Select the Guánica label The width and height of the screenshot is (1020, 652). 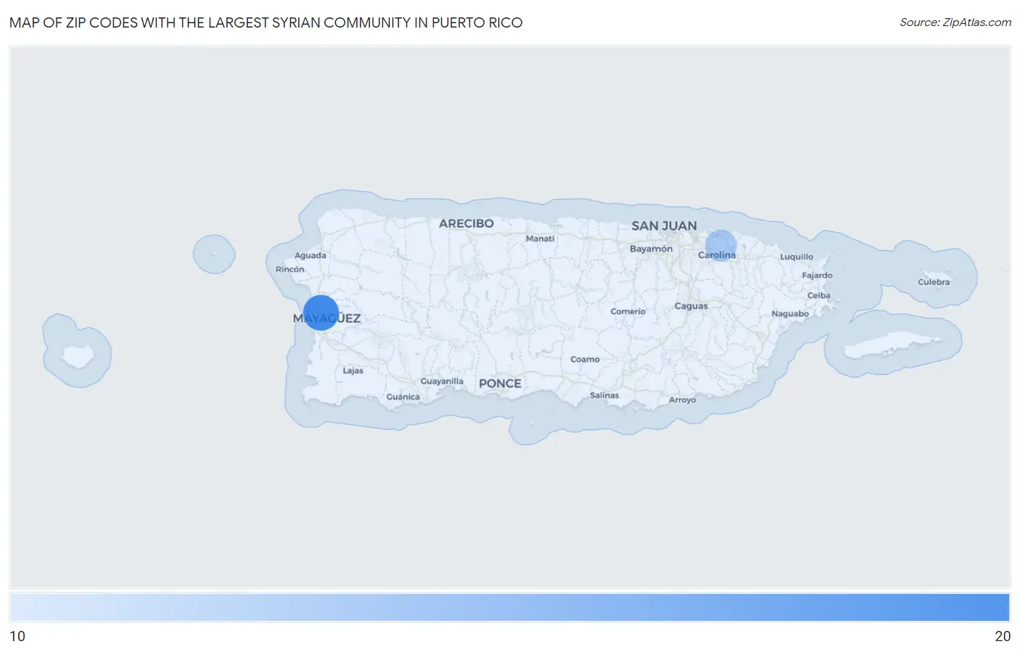click(403, 397)
